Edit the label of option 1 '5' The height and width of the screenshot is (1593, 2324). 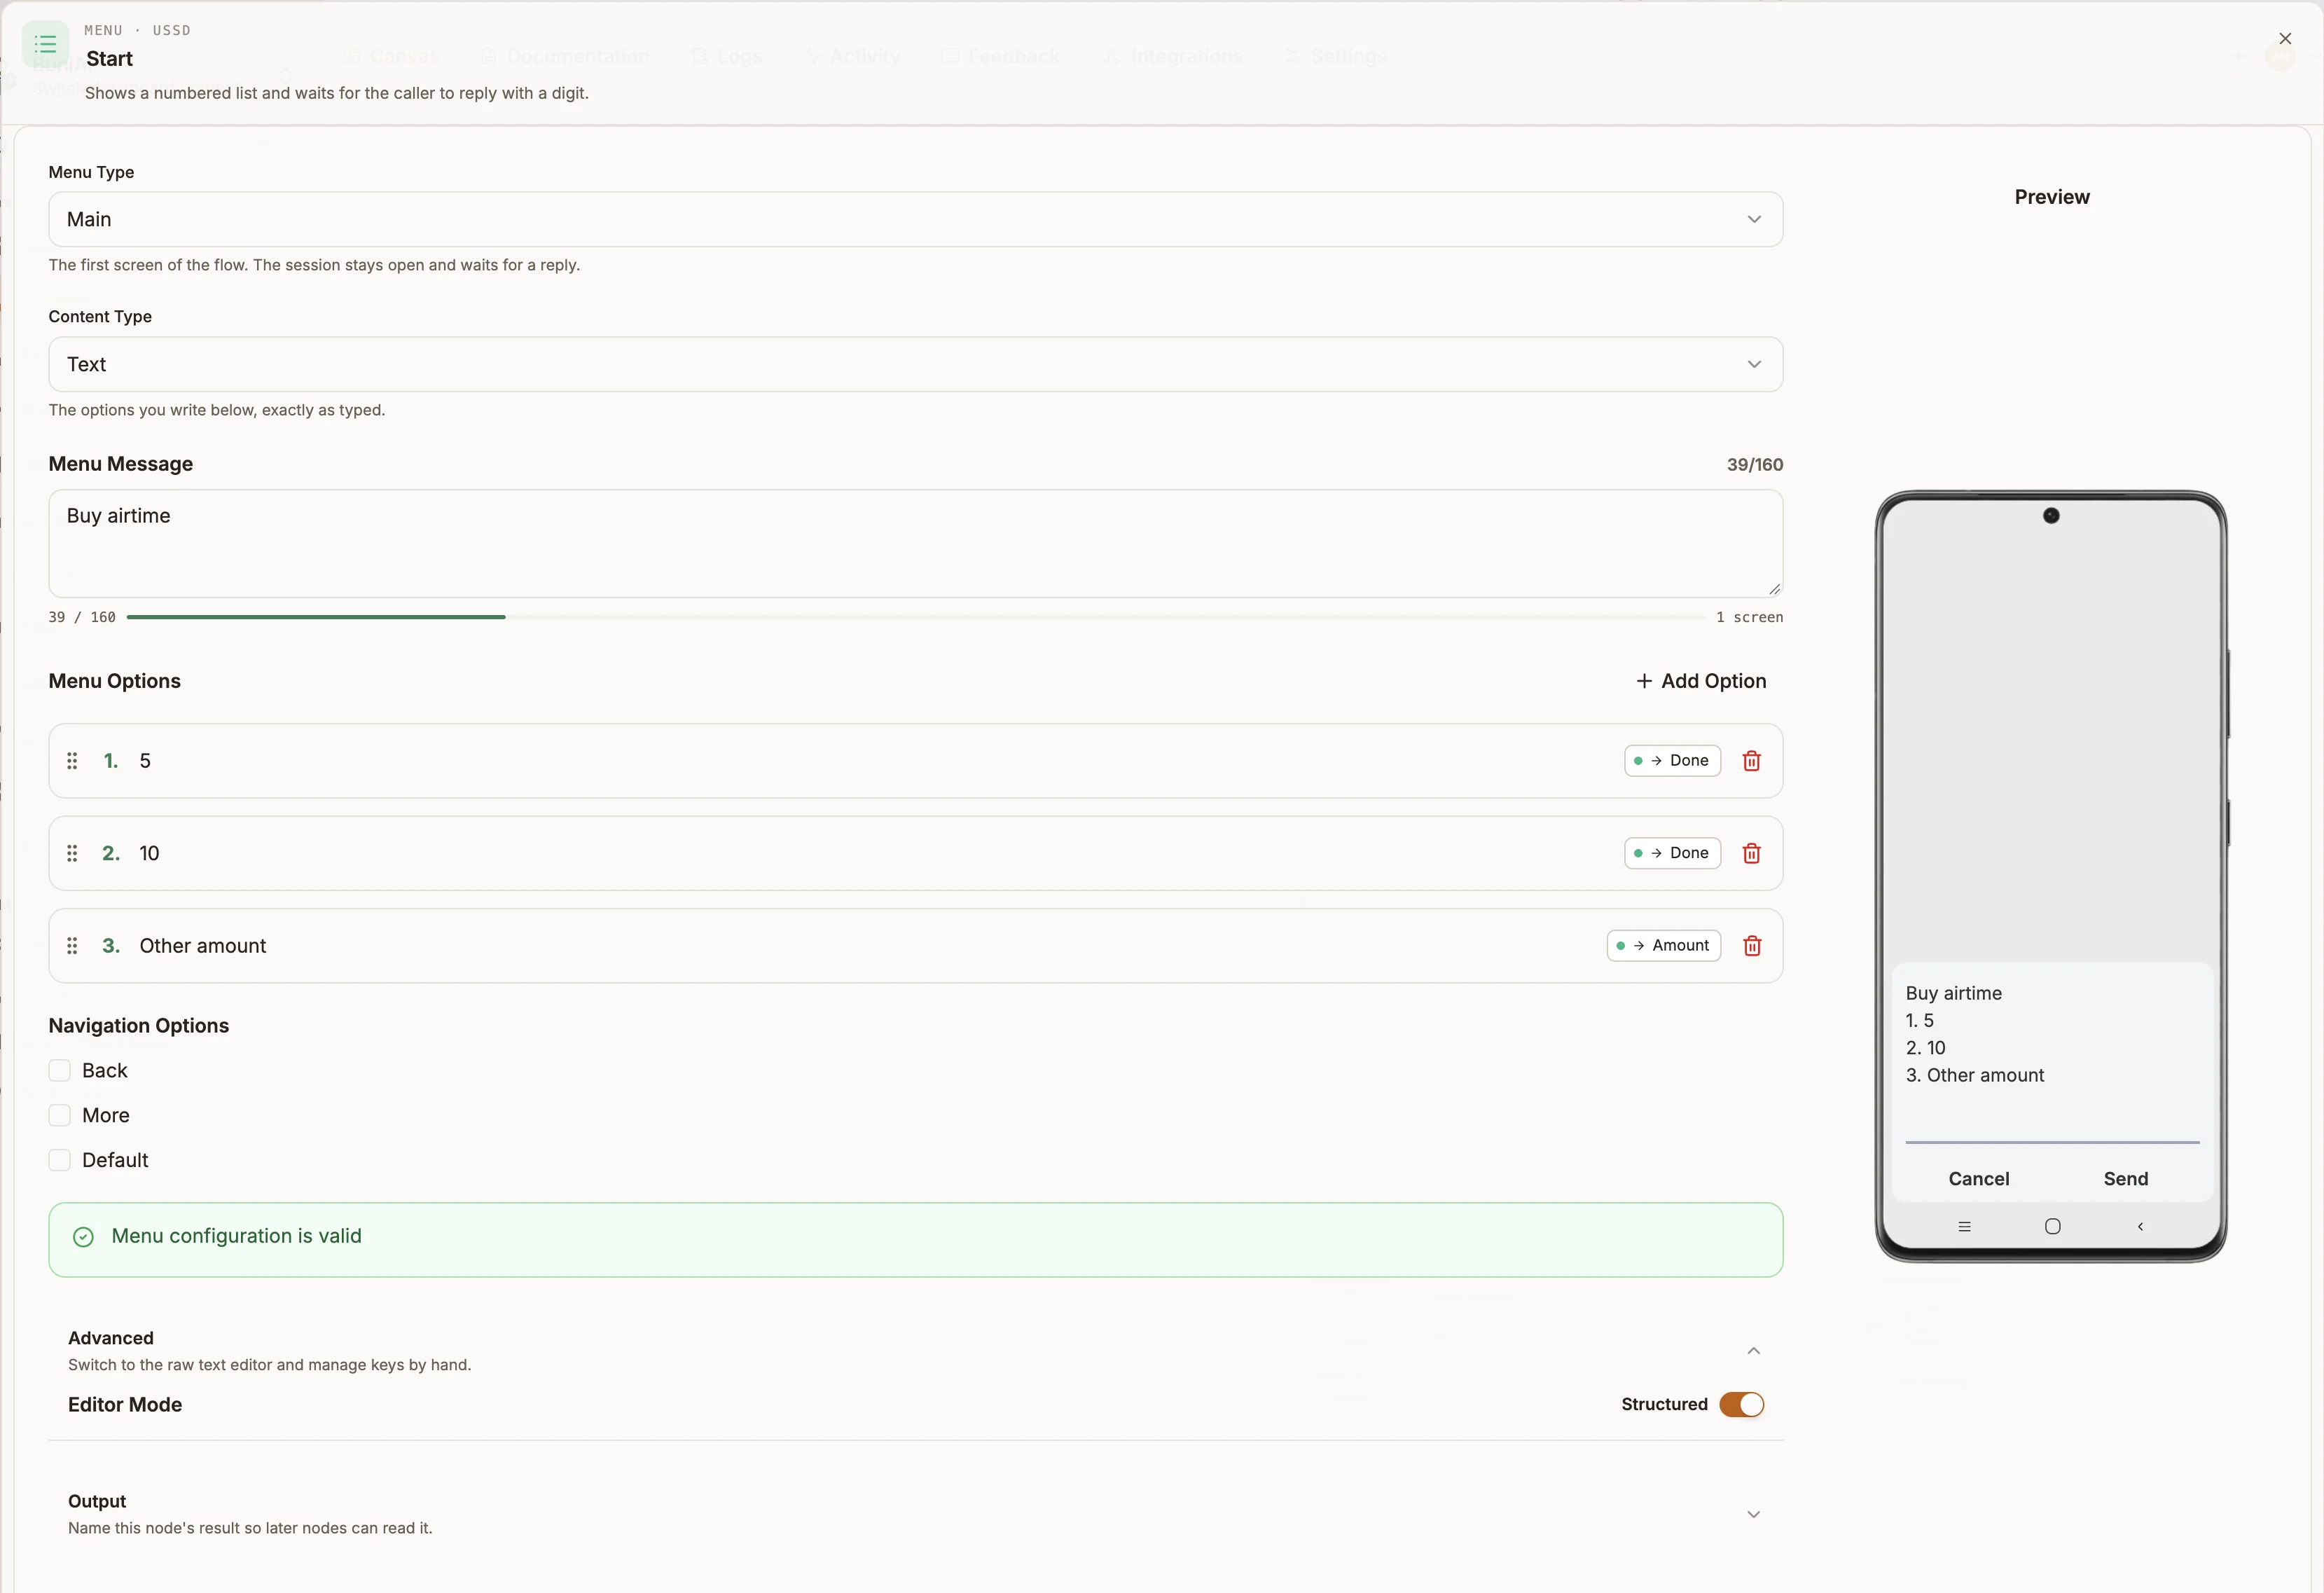(145, 761)
